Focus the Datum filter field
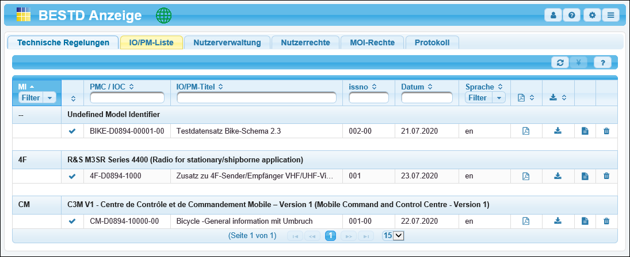This screenshot has height=257, width=630. coord(427,98)
